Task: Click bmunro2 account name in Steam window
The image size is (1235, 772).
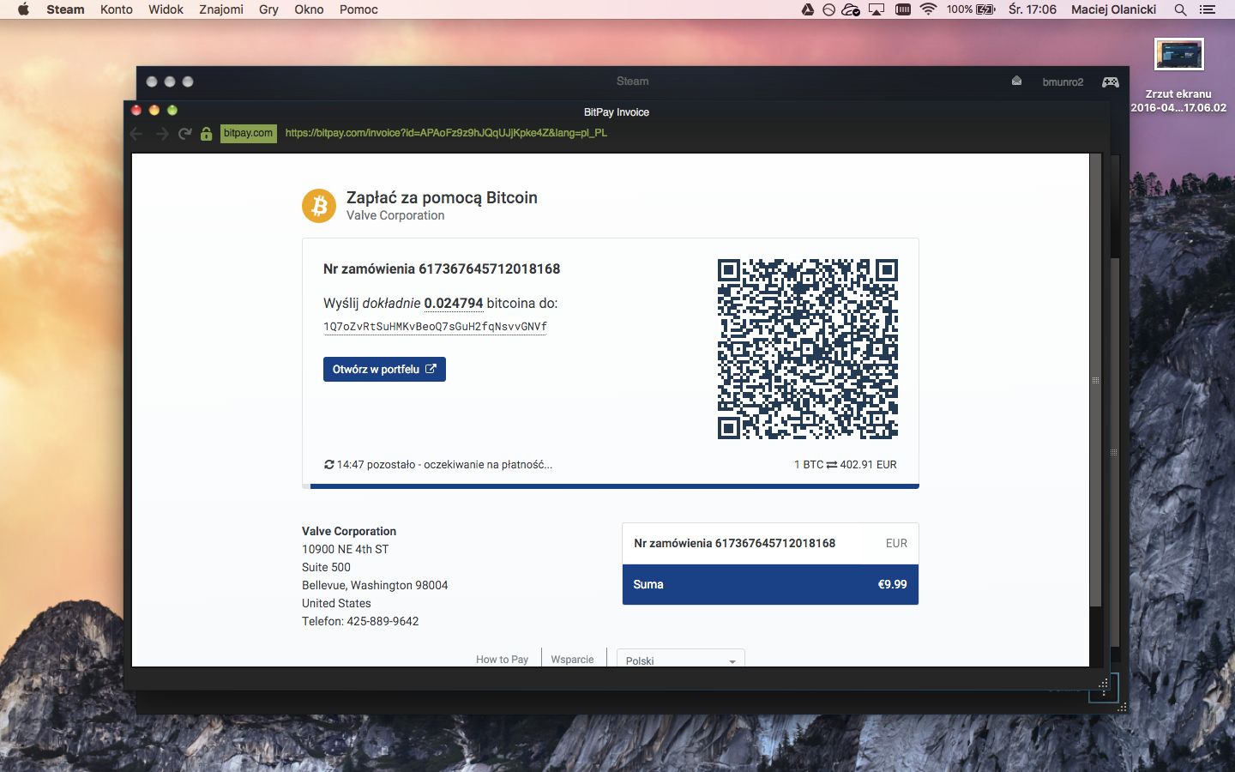Action: pyautogui.click(x=1063, y=81)
